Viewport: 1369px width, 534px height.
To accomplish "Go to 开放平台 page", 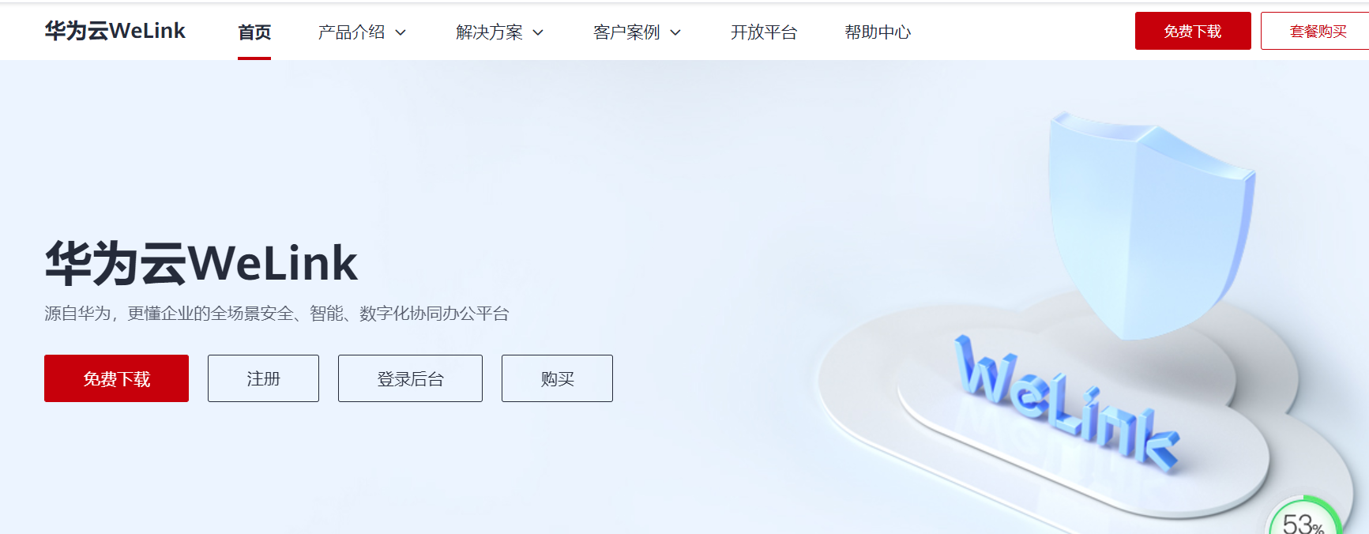I will tap(764, 32).
